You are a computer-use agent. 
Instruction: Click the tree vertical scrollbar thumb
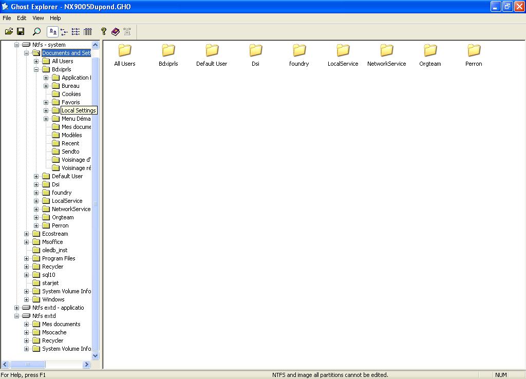pyautogui.click(x=95, y=203)
